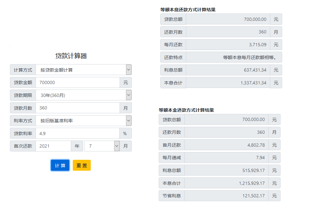Open the 利率方式 dropdown

point(83,120)
